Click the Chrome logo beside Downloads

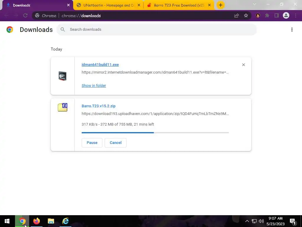point(10,30)
